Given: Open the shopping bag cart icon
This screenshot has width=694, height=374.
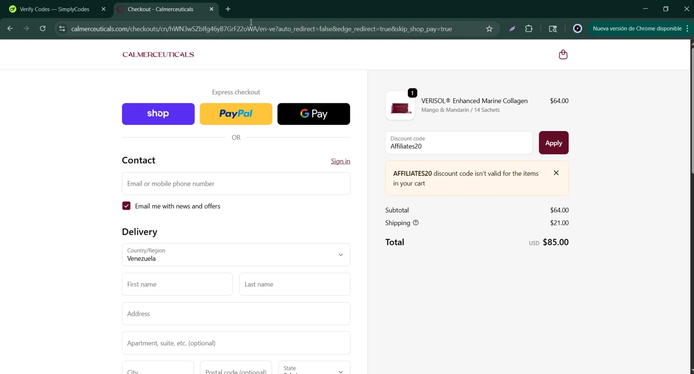Looking at the screenshot, I should click(x=563, y=55).
